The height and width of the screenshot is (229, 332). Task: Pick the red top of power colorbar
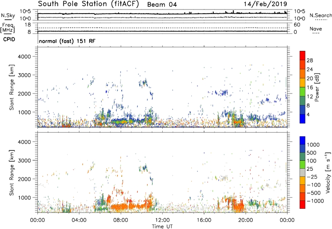(x=303, y=55)
